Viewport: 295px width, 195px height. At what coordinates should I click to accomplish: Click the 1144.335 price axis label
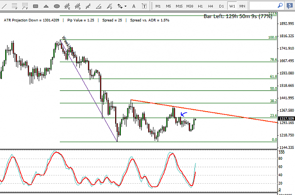click(287, 147)
